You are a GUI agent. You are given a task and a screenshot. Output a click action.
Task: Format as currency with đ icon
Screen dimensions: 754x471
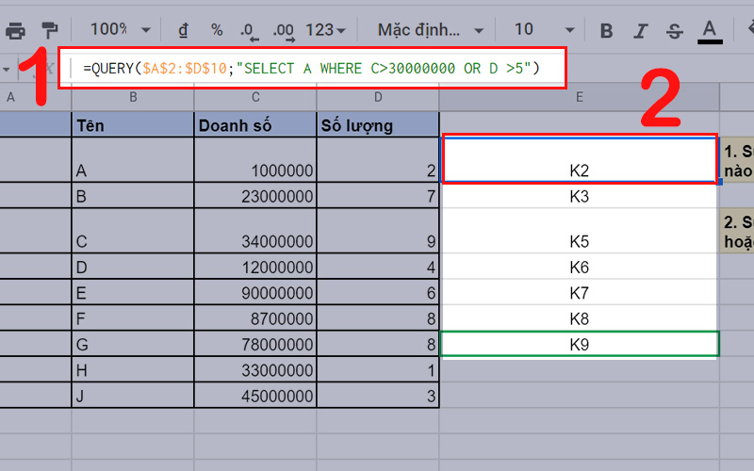point(181,30)
